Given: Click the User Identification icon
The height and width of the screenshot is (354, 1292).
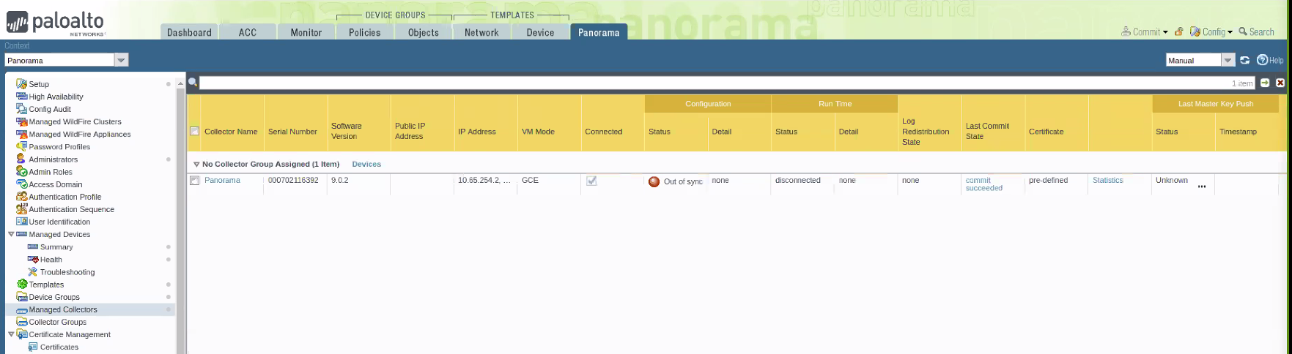Looking at the screenshot, I should pos(22,222).
